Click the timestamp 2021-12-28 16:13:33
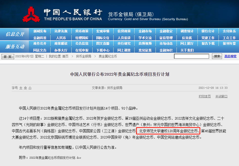The width and height of the screenshot is (239, 166). (x=213, y=88)
